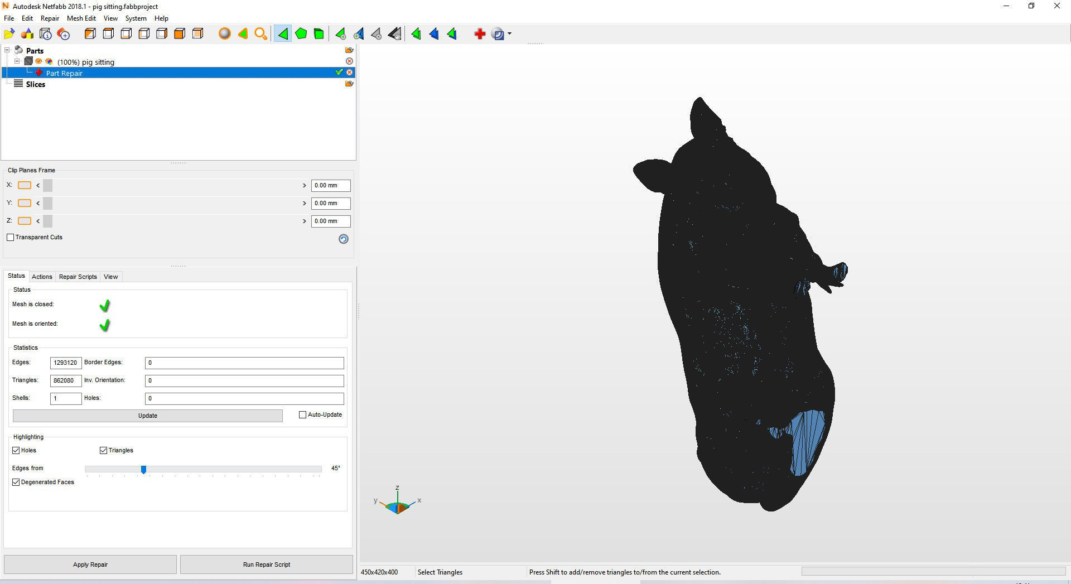1071x584 pixels.
Task: Click the add triangle icon
Action: (340, 34)
